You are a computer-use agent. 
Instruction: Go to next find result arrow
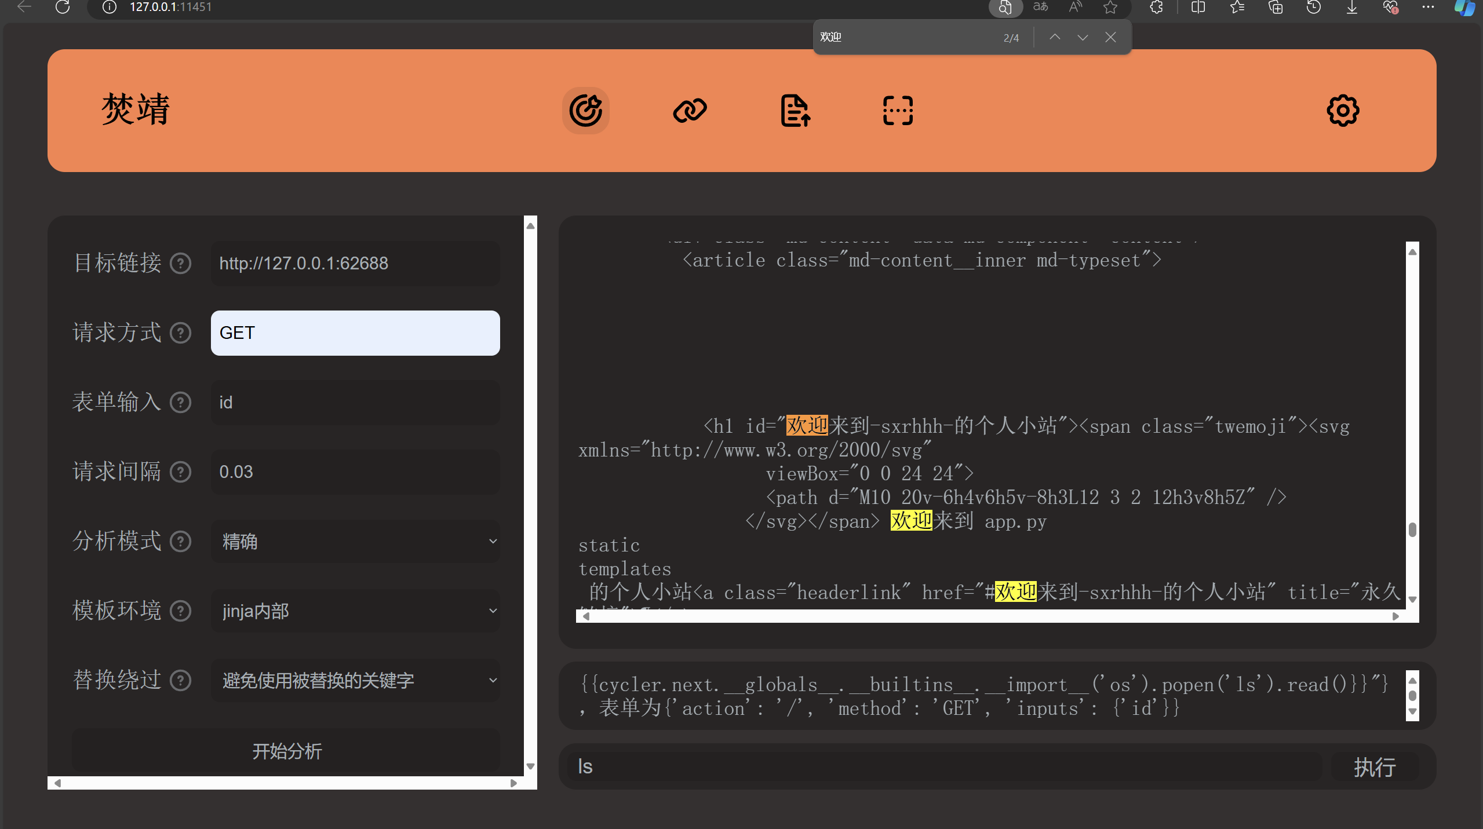1083,37
